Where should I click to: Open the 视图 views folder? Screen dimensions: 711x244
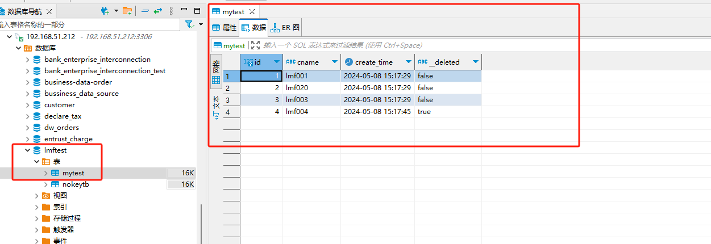60,195
